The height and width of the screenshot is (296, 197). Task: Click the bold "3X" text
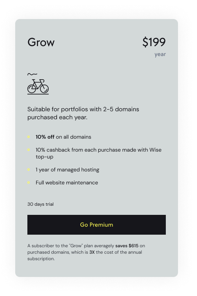click(92, 252)
